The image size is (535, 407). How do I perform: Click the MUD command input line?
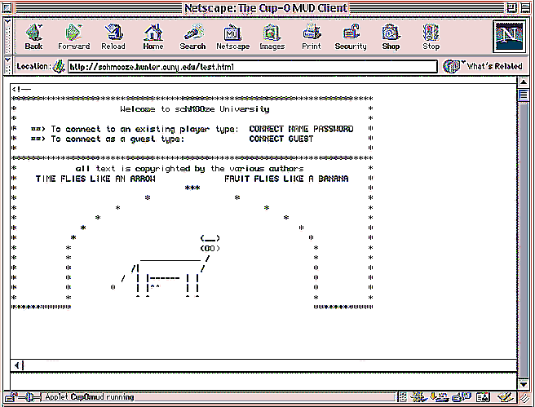click(263, 365)
